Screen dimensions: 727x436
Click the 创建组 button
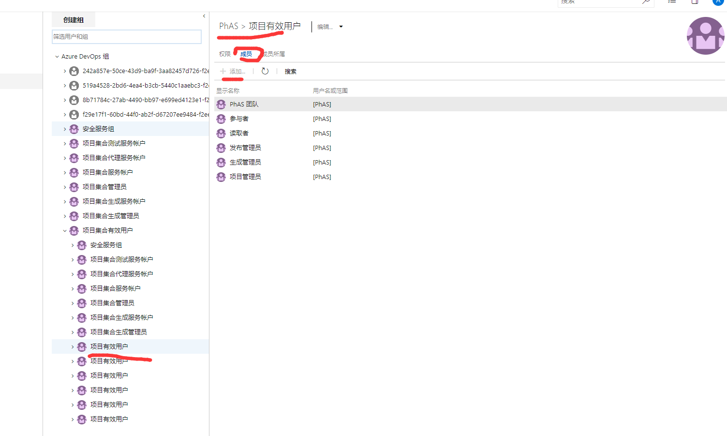[x=74, y=20]
